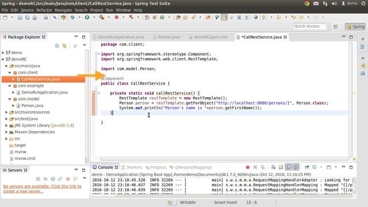This screenshot has height=207, width=368.
Task: Click Remove All Terminated Launches icon in Console
Action: point(263,167)
